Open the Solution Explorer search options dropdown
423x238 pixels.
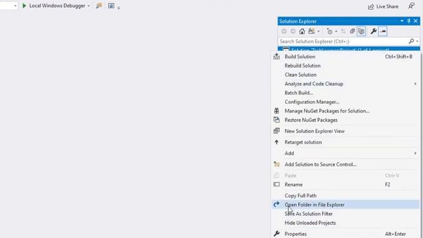[417, 41]
